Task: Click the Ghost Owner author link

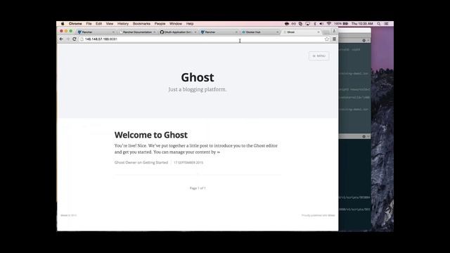Action: point(125,162)
